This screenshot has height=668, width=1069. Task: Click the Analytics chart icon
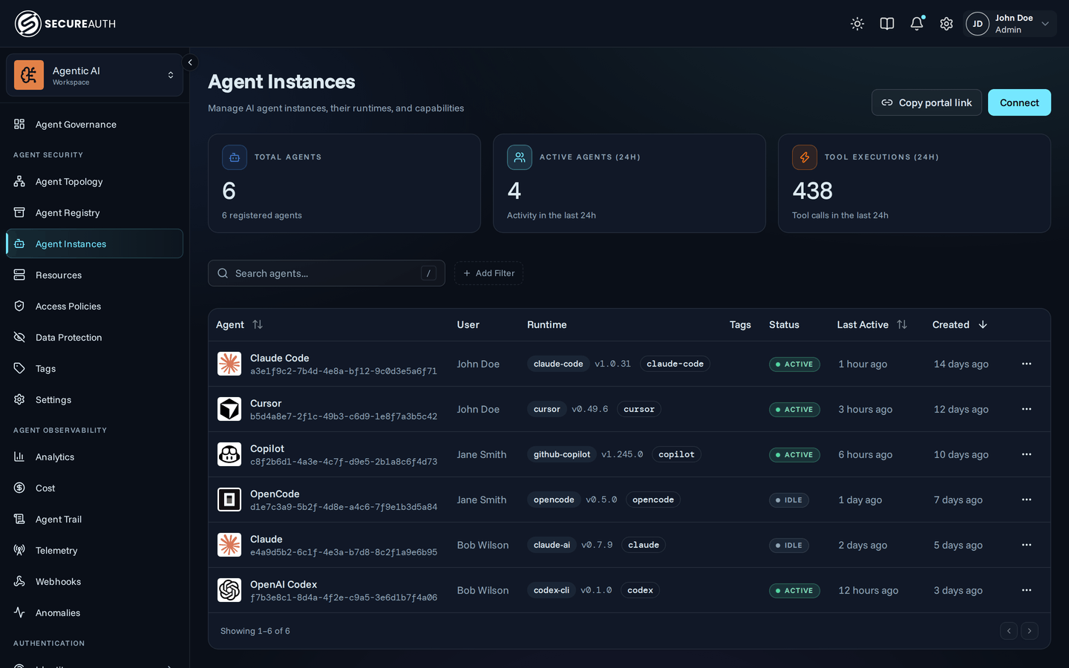pyautogui.click(x=19, y=456)
